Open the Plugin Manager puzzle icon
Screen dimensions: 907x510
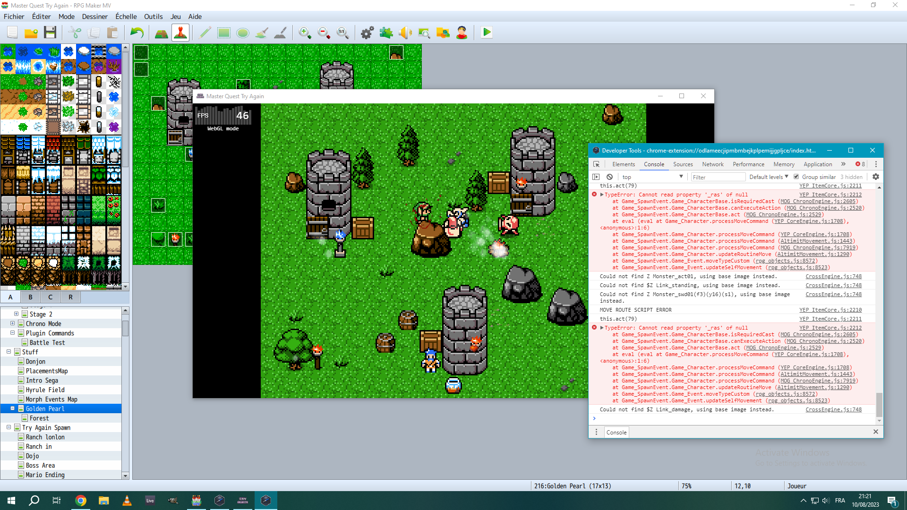click(386, 33)
